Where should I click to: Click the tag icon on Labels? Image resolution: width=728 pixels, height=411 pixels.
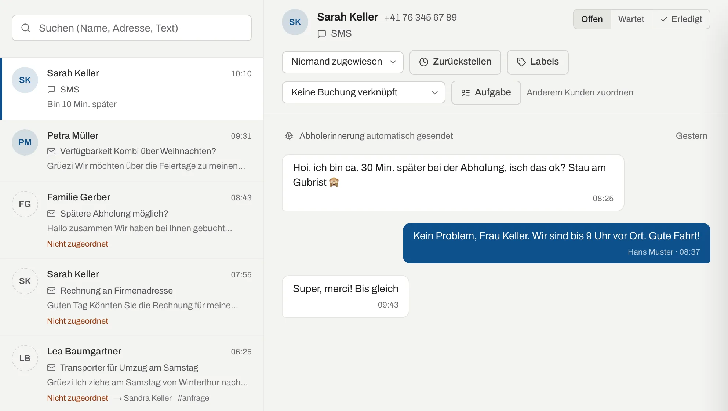point(521,62)
